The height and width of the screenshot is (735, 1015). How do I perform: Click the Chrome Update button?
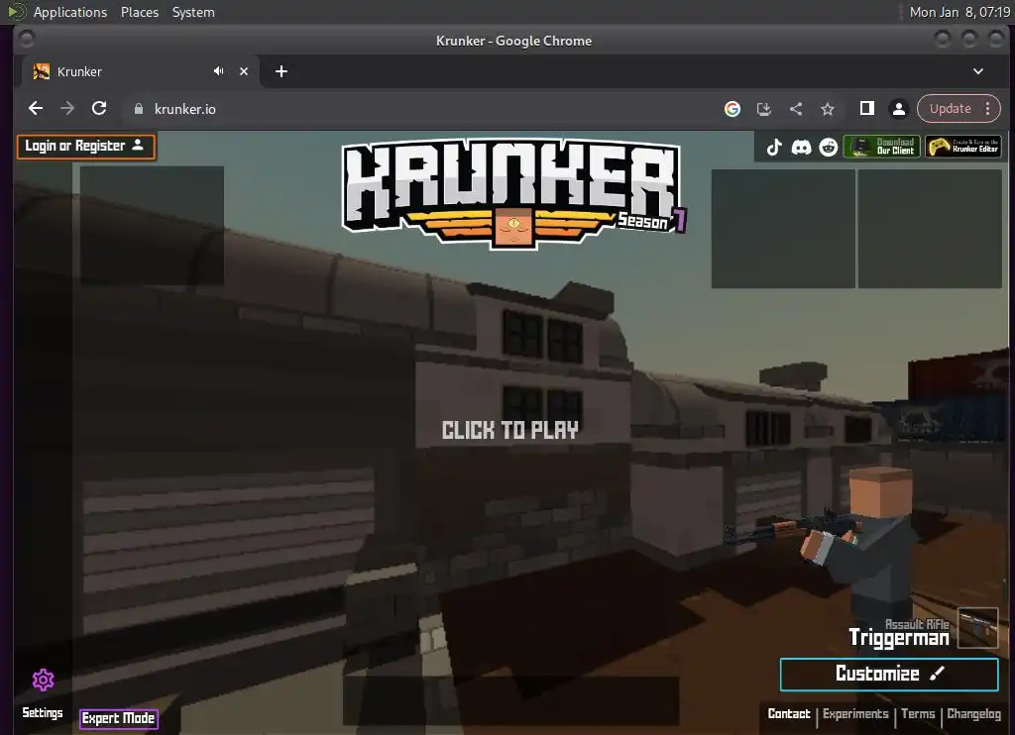pos(951,109)
